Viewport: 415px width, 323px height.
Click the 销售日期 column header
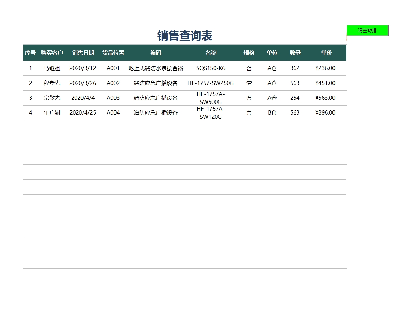pos(83,53)
